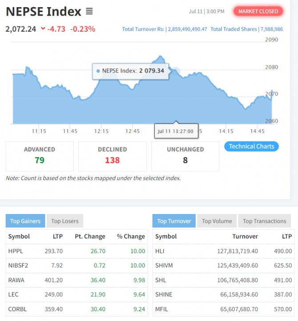Open the Technical Charts button
The width and height of the screenshot is (298, 321).
(251, 146)
